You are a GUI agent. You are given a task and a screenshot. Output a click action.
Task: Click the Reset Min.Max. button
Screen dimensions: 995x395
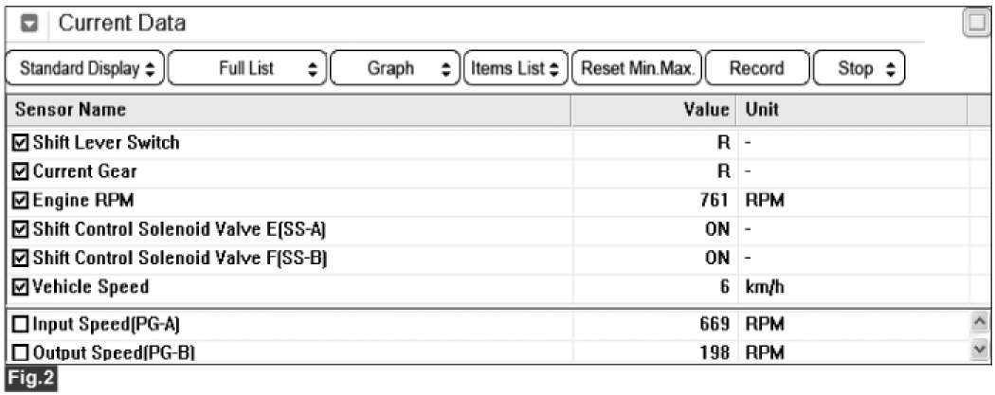tap(637, 68)
